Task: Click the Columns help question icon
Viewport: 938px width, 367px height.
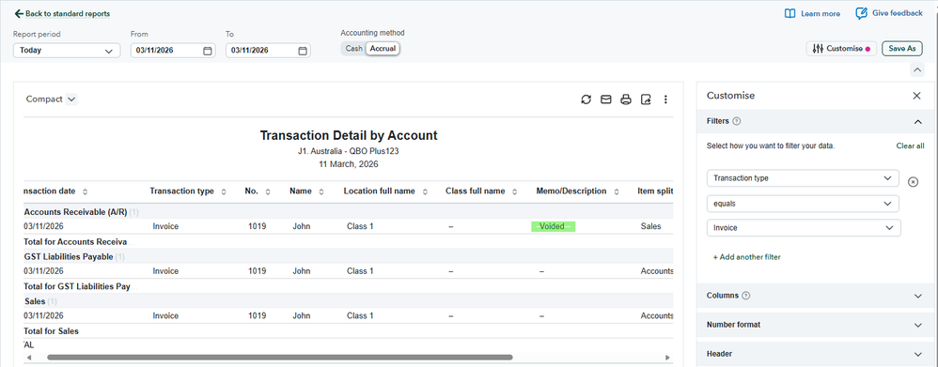Action: coord(746,296)
